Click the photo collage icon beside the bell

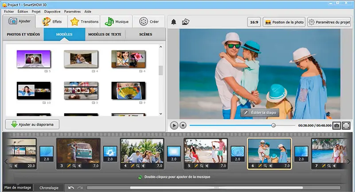tap(186, 22)
